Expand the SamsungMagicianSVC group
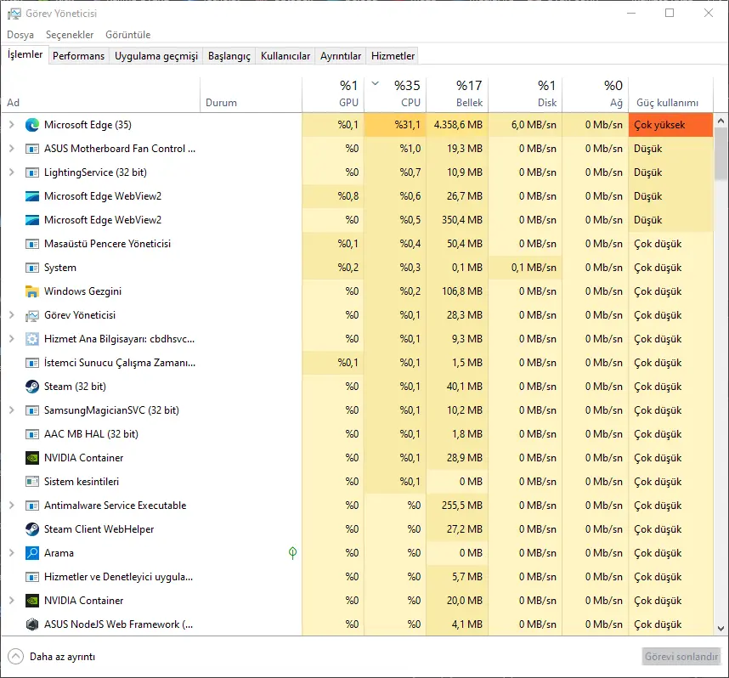The height and width of the screenshot is (678, 729). click(12, 410)
